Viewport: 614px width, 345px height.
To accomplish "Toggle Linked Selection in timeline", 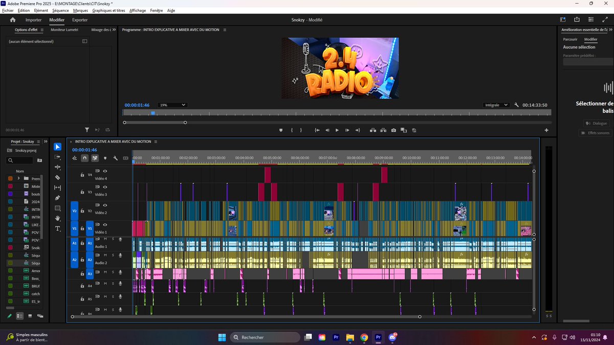I will 95,158.
